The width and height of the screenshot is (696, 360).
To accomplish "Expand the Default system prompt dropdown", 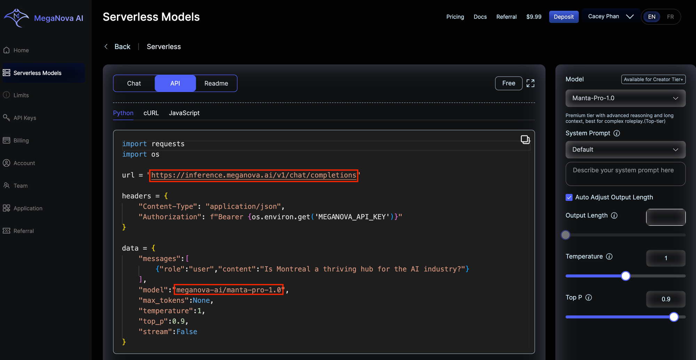I will click(625, 150).
